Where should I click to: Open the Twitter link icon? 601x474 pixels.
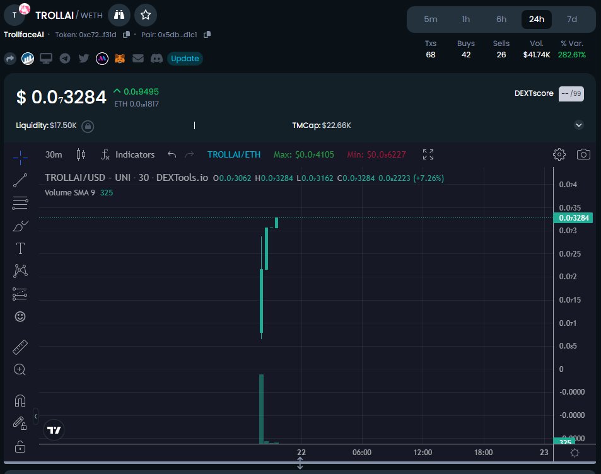[x=83, y=58]
